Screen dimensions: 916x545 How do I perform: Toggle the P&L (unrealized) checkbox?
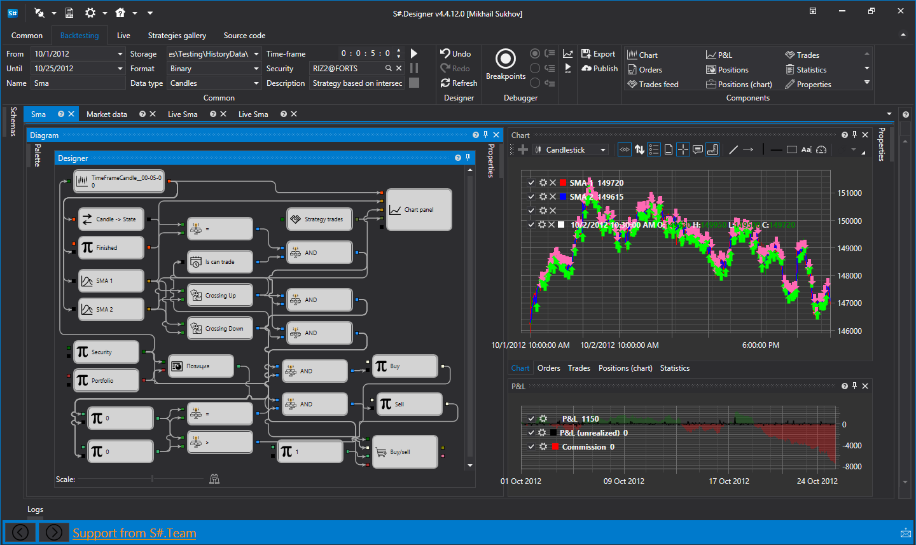531,432
